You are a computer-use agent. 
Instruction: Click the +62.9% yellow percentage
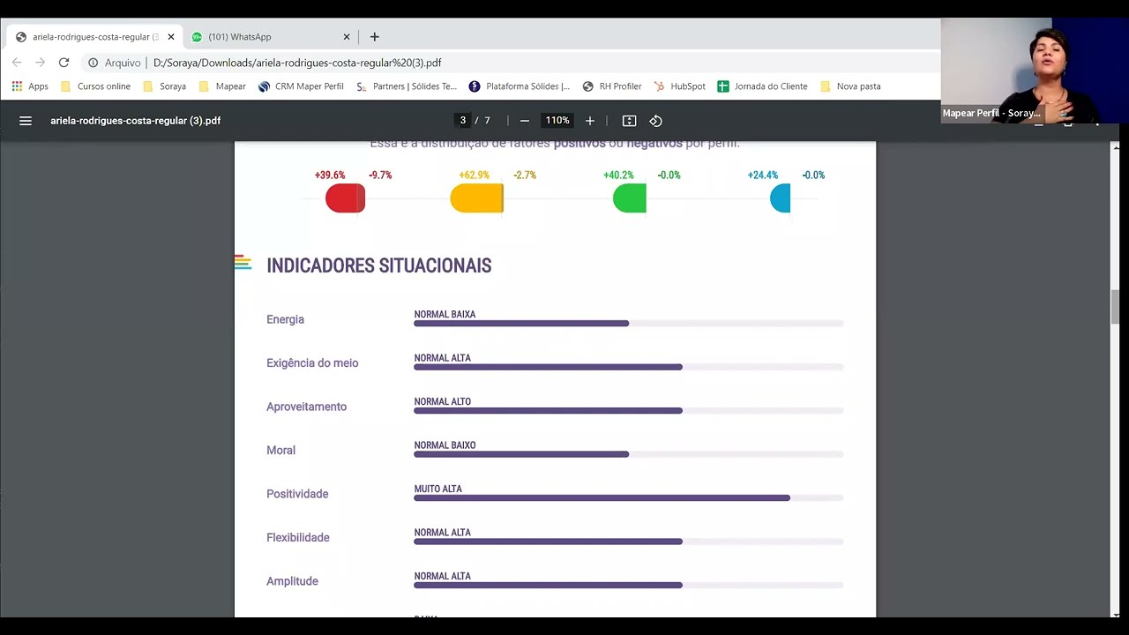click(x=474, y=176)
